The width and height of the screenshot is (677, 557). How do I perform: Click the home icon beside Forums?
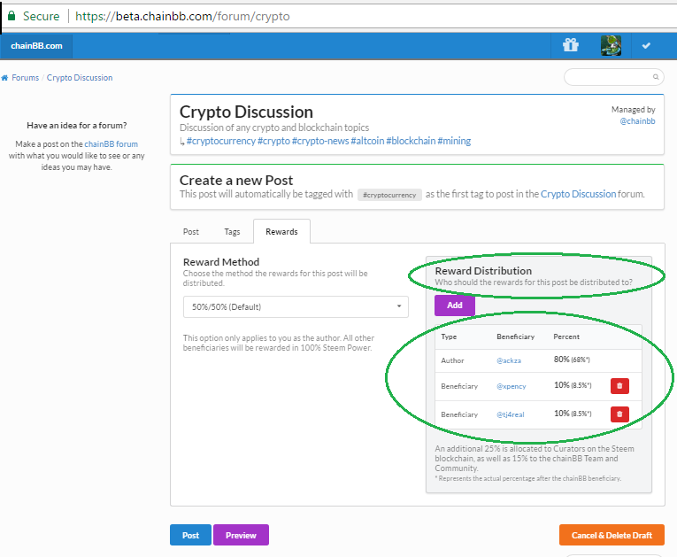[4, 78]
